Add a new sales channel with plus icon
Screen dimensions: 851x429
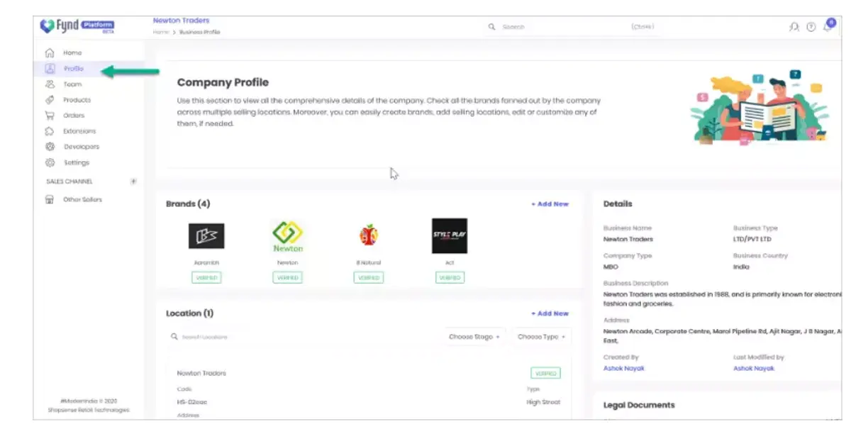coord(133,182)
